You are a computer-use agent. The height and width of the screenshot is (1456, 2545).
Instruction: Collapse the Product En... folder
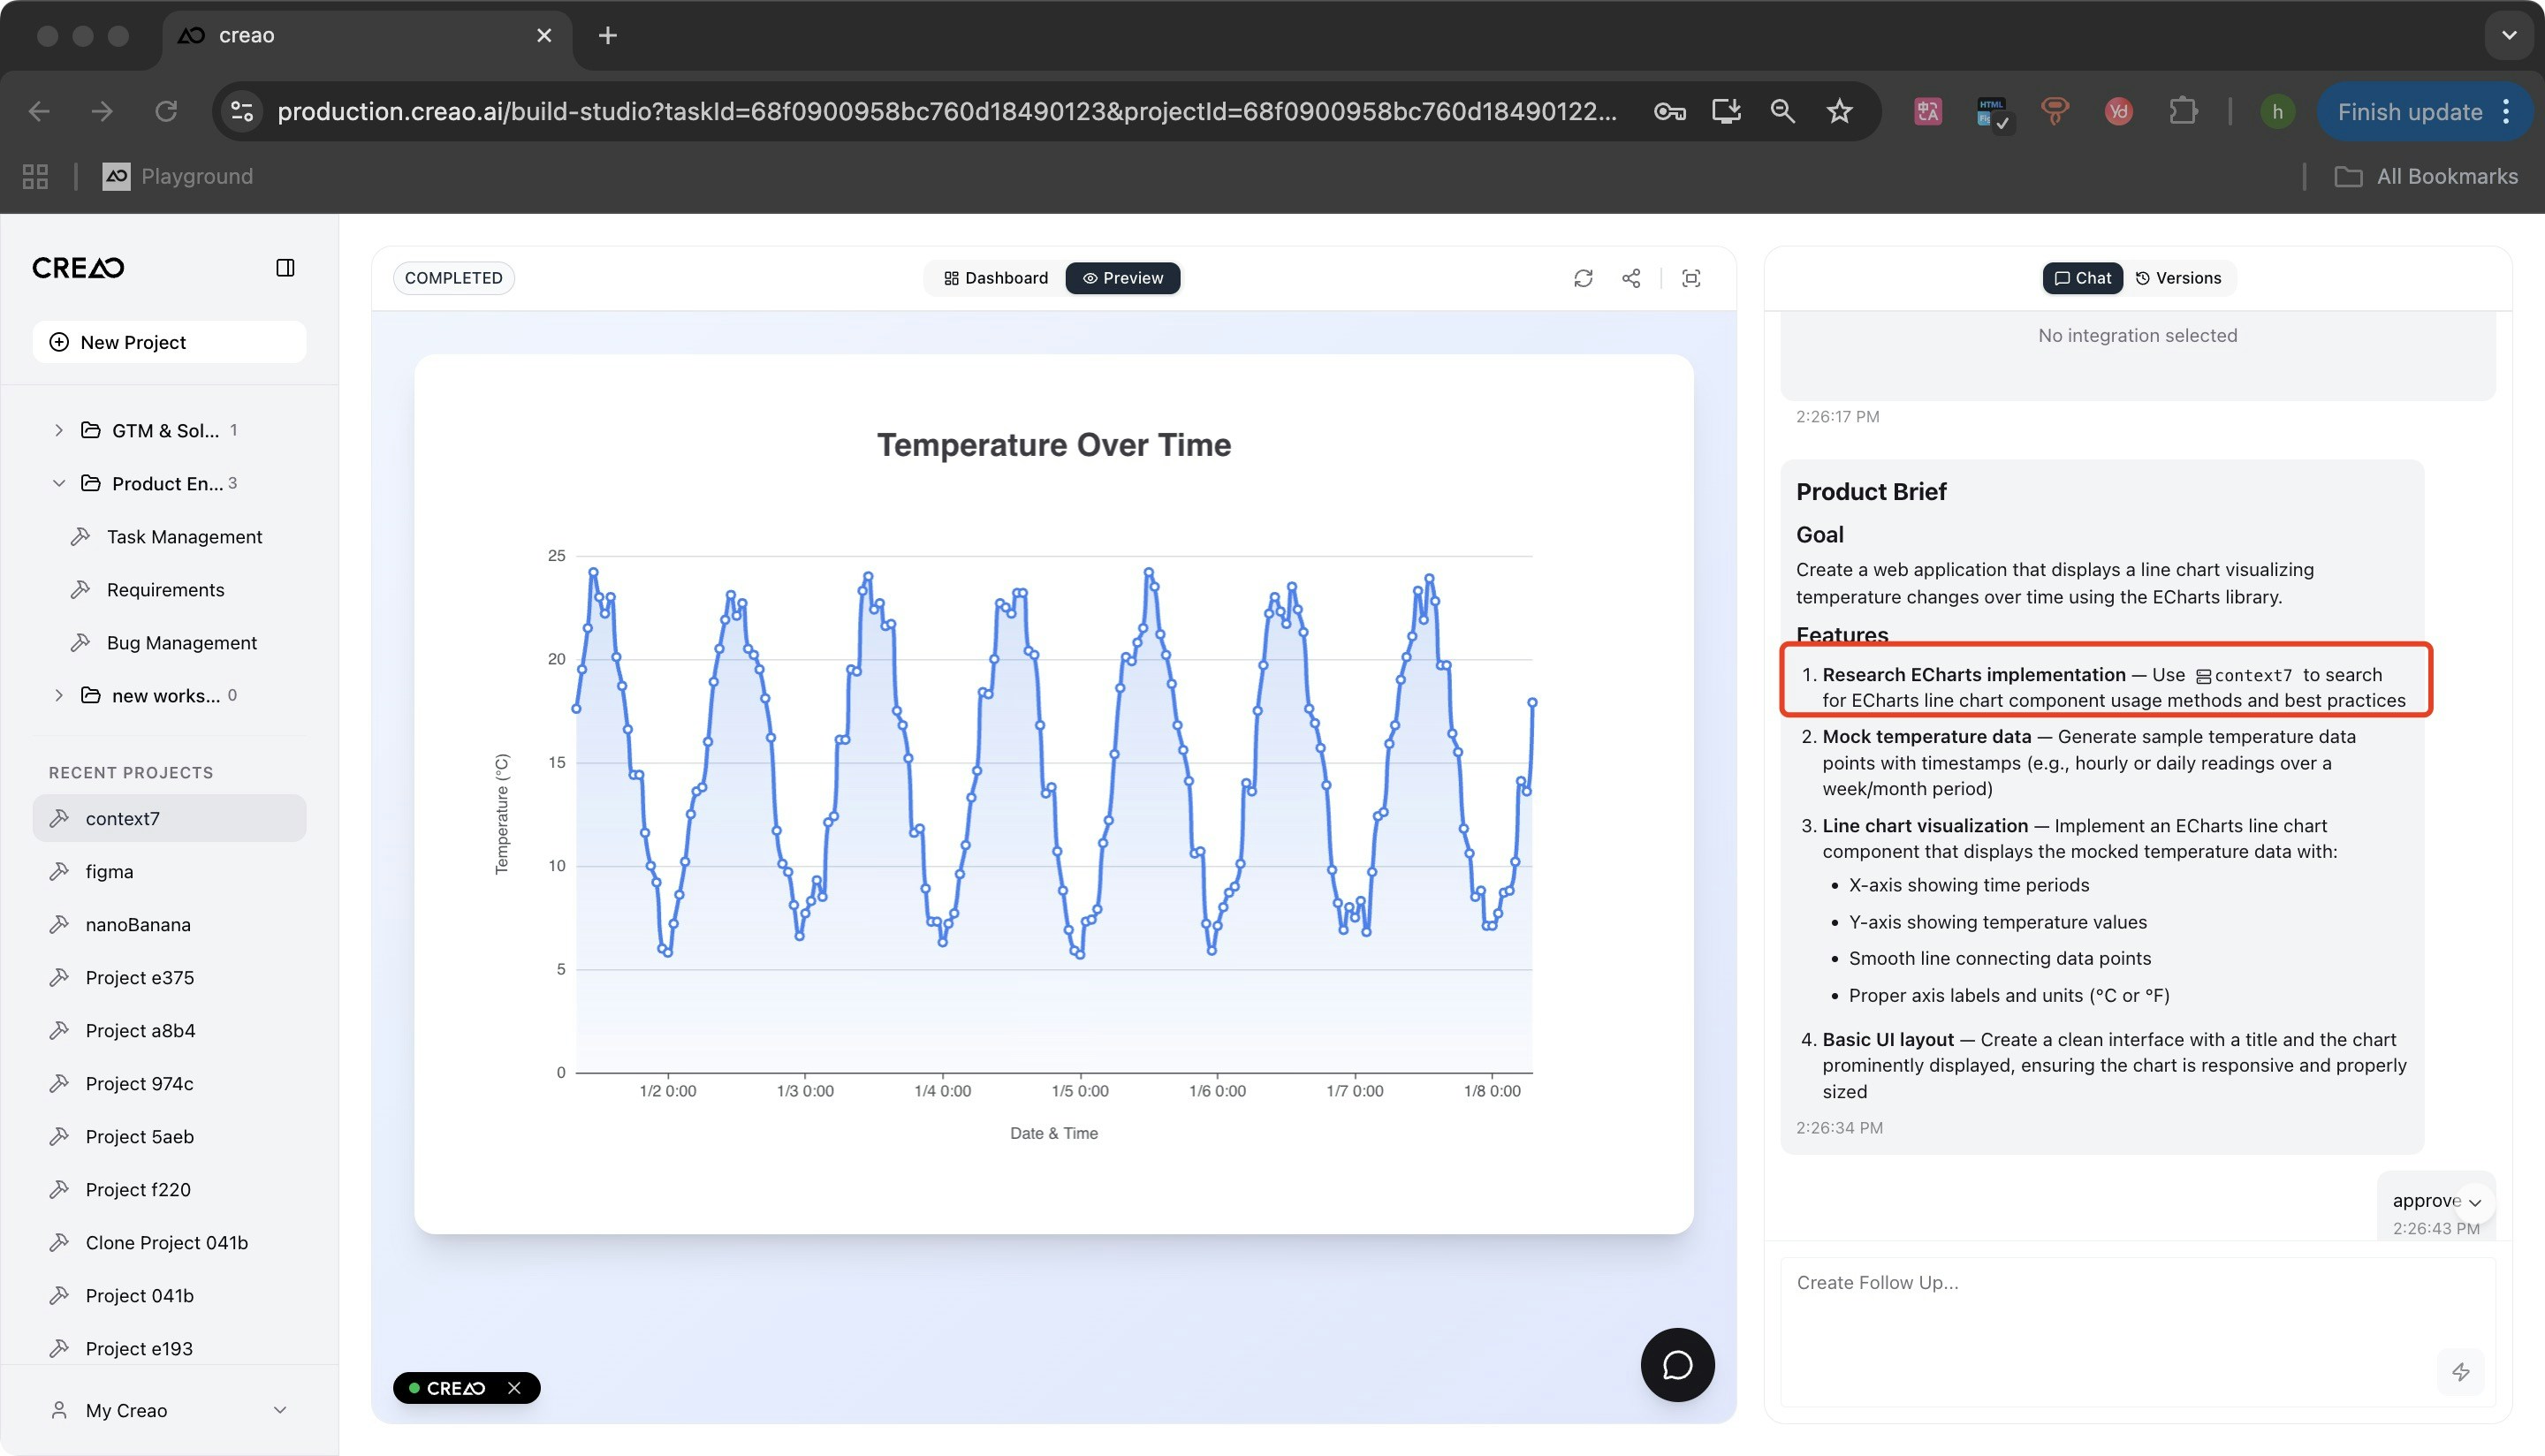click(59, 483)
